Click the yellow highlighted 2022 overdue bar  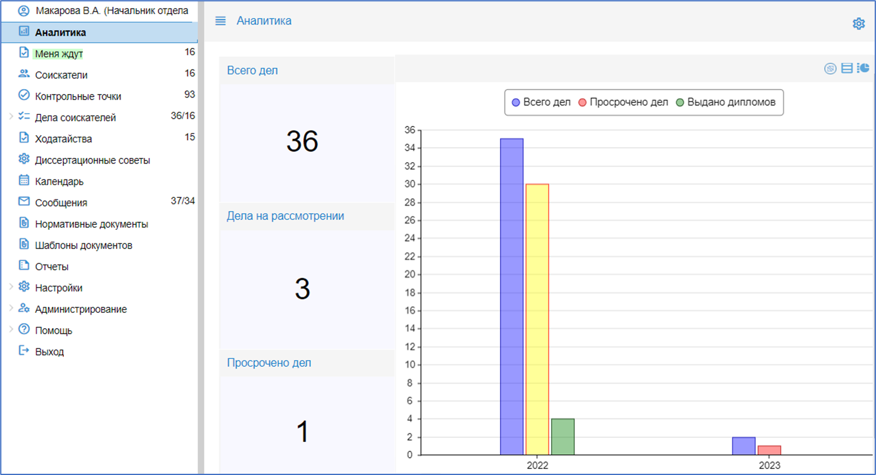pos(537,319)
